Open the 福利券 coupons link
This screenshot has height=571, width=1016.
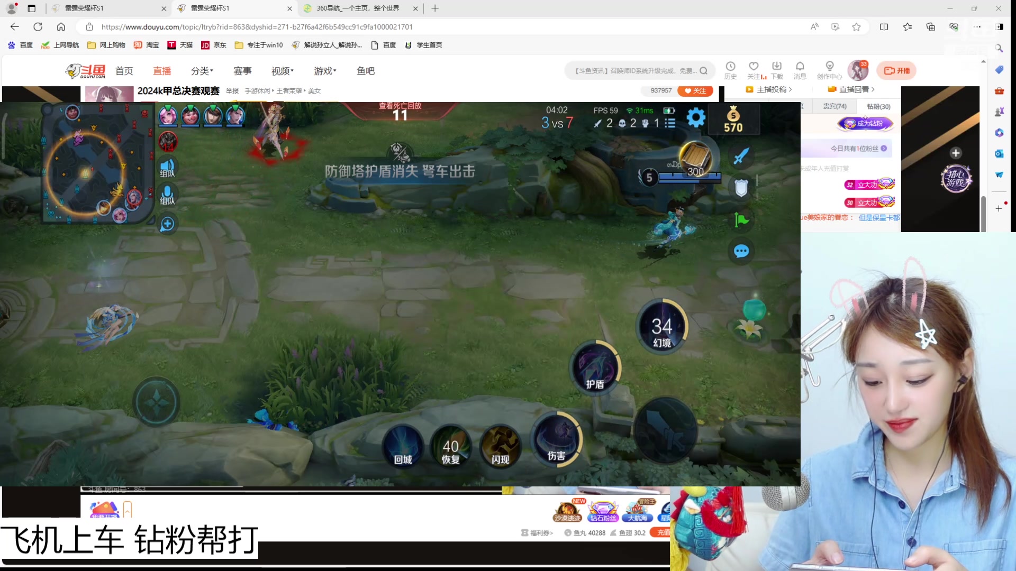click(x=537, y=533)
